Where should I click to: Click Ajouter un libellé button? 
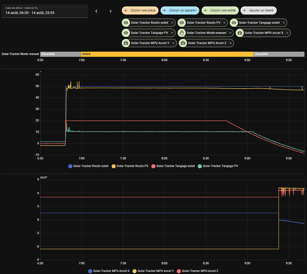coord(258,10)
